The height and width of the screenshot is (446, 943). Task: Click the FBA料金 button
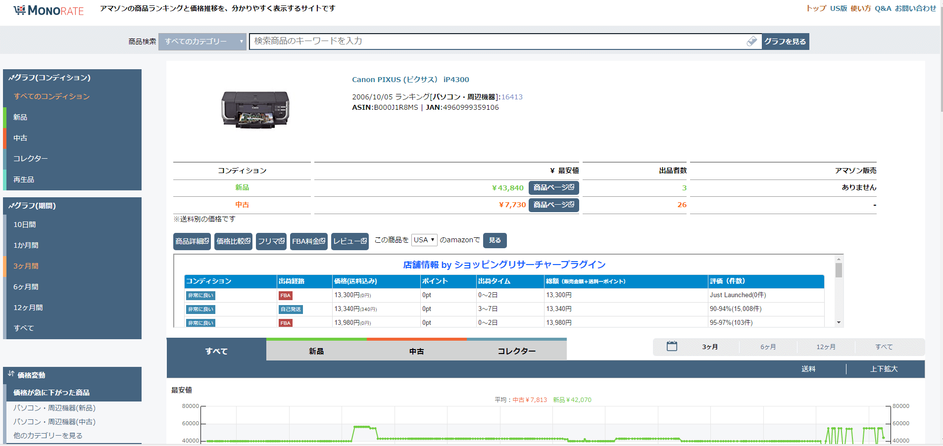(309, 241)
